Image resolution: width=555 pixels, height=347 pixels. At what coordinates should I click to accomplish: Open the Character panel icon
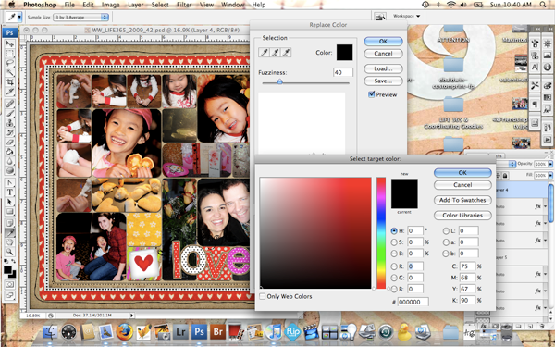click(535, 67)
